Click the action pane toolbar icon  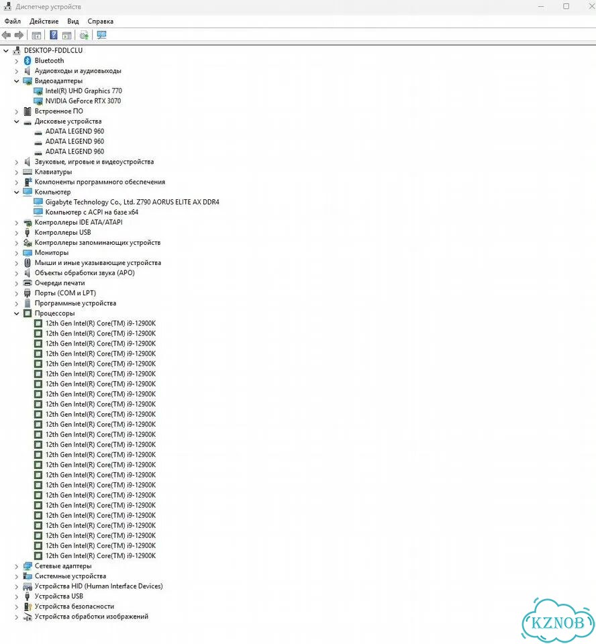click(x=67, y=36)
